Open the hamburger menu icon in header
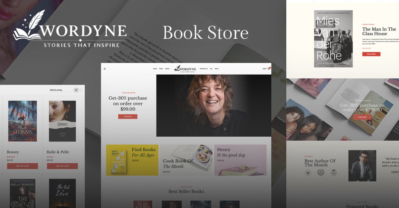This screenshot has width=399, height=208. pyautogui.click(x=105, y=69)
